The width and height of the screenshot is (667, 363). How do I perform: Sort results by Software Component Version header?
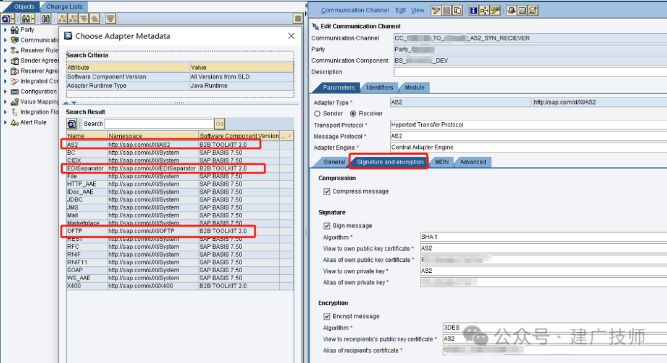[239, 136]
